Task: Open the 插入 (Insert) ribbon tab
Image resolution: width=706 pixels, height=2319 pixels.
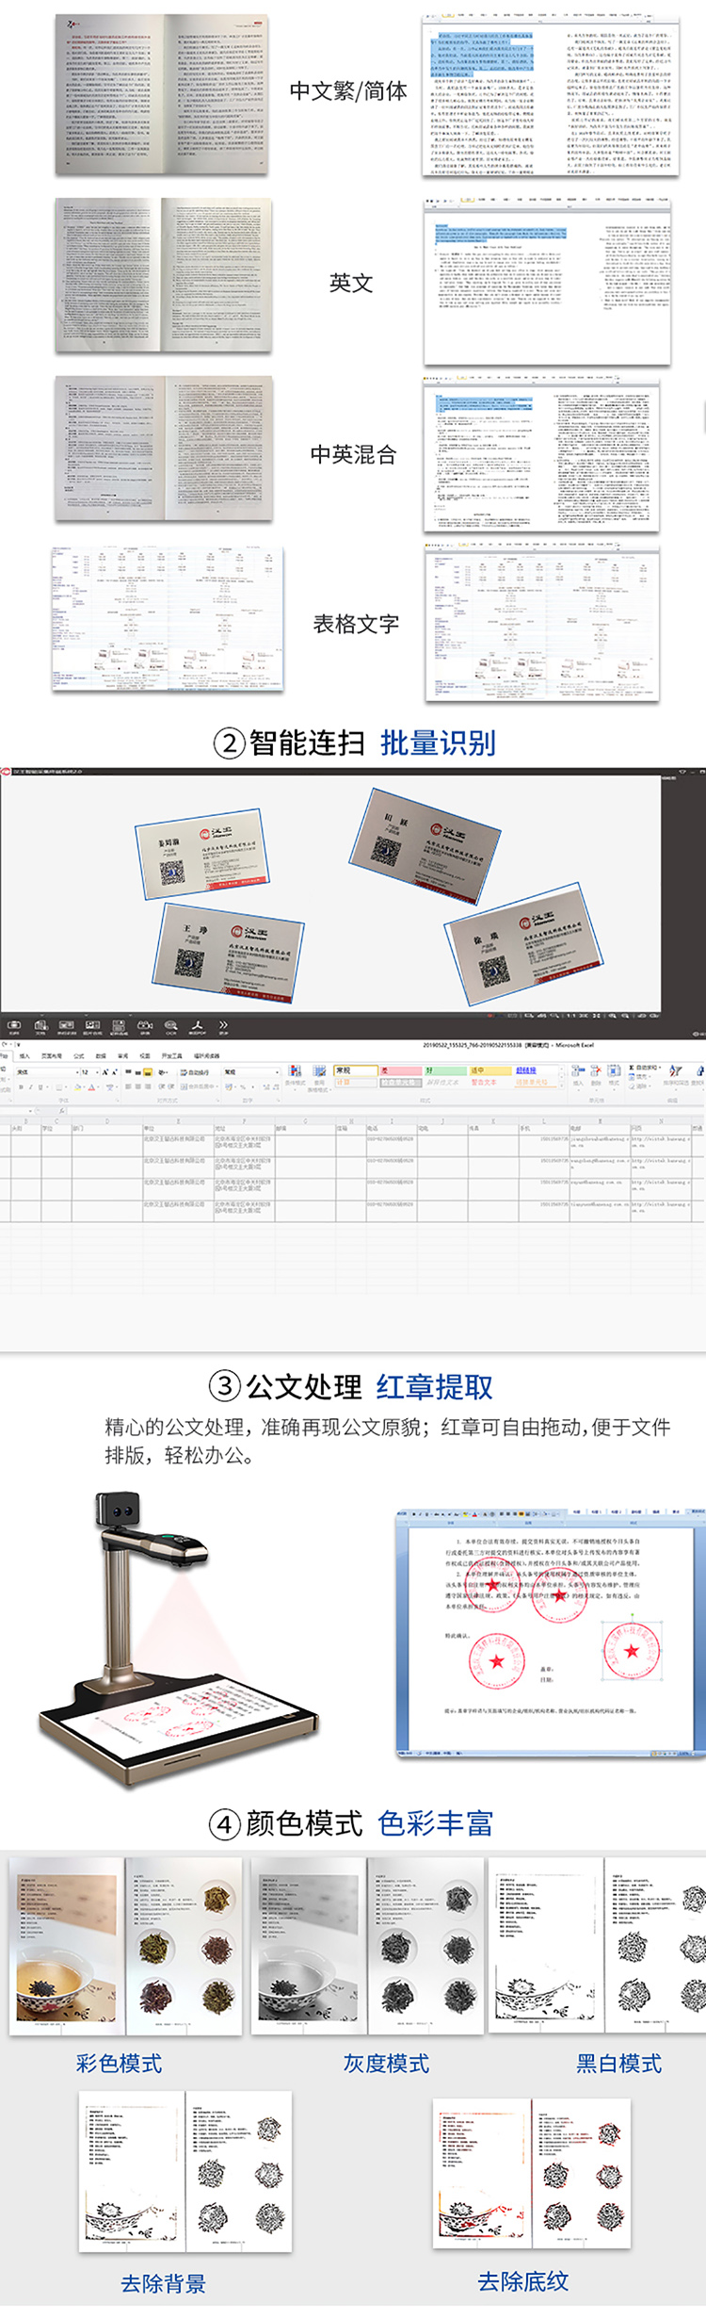Action: pos(24,1056)
